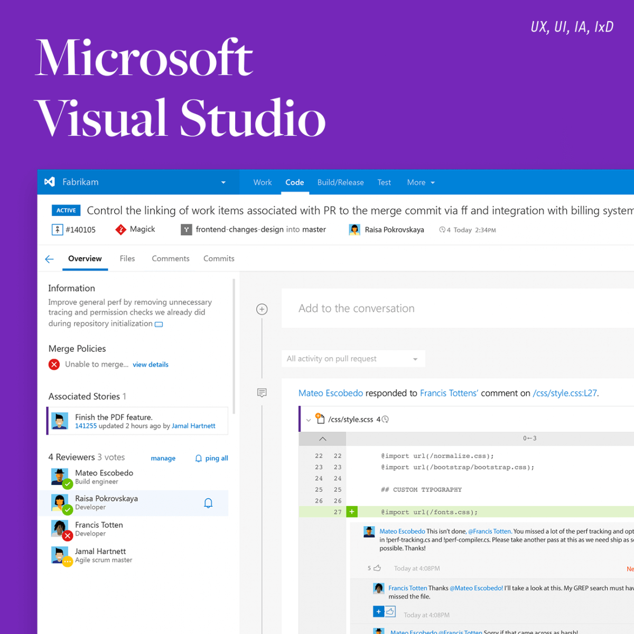634x634 pixels.
Task: Open Mateo Escobedo link in activity heading
Action: (331, 393)
